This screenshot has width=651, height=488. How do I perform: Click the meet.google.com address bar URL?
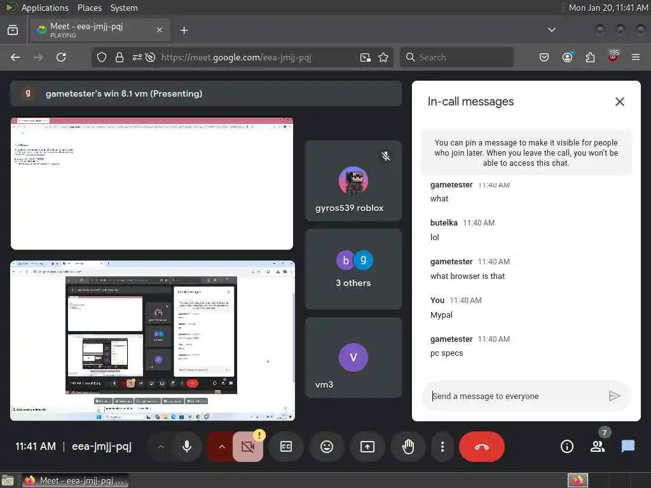tap(236, 57)
